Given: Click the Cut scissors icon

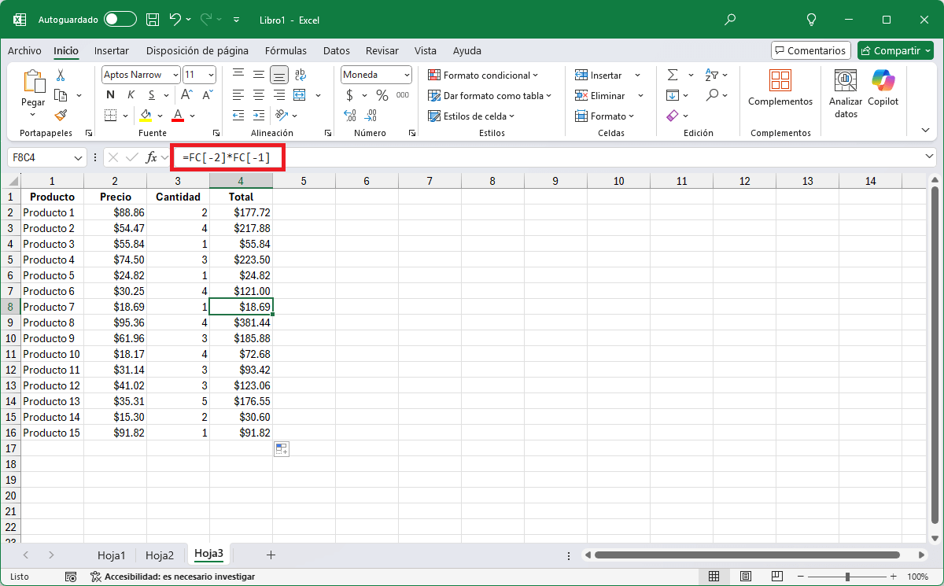Looking at the screenshot, I should pos(61,76).
